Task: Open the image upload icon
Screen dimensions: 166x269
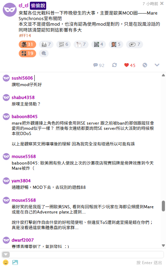Action: click(x=15, y=262)
